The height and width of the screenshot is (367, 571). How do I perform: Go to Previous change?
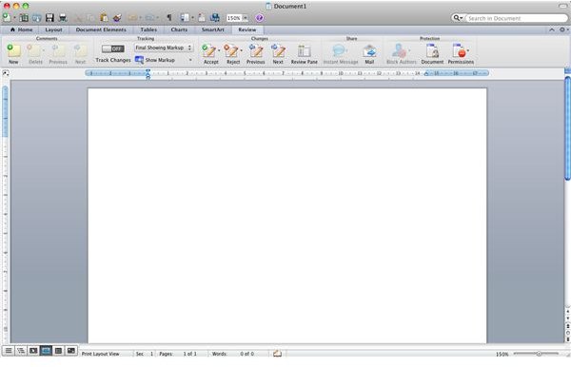click(x=256, y=51)
